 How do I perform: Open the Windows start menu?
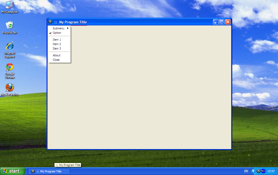12,171
